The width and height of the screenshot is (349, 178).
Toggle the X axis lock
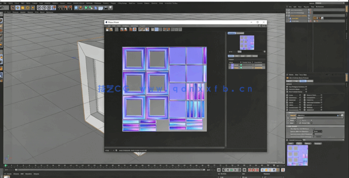(x=39, y=8)
